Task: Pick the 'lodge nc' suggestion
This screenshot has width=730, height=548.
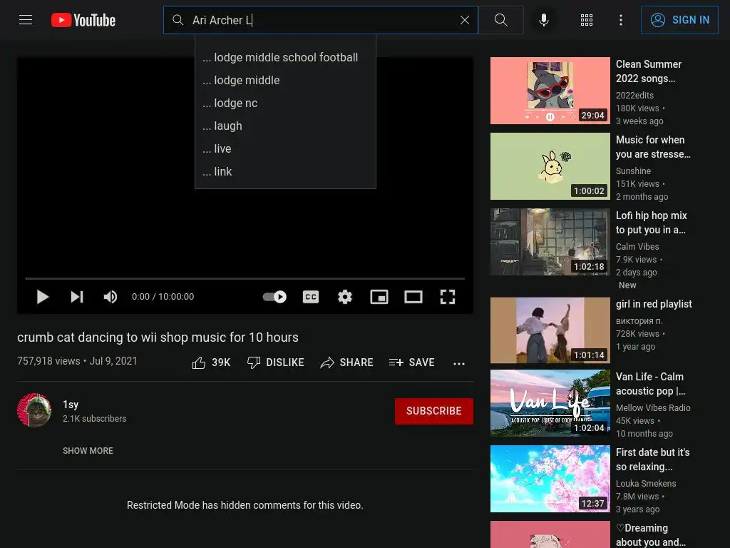Action: 285,103
